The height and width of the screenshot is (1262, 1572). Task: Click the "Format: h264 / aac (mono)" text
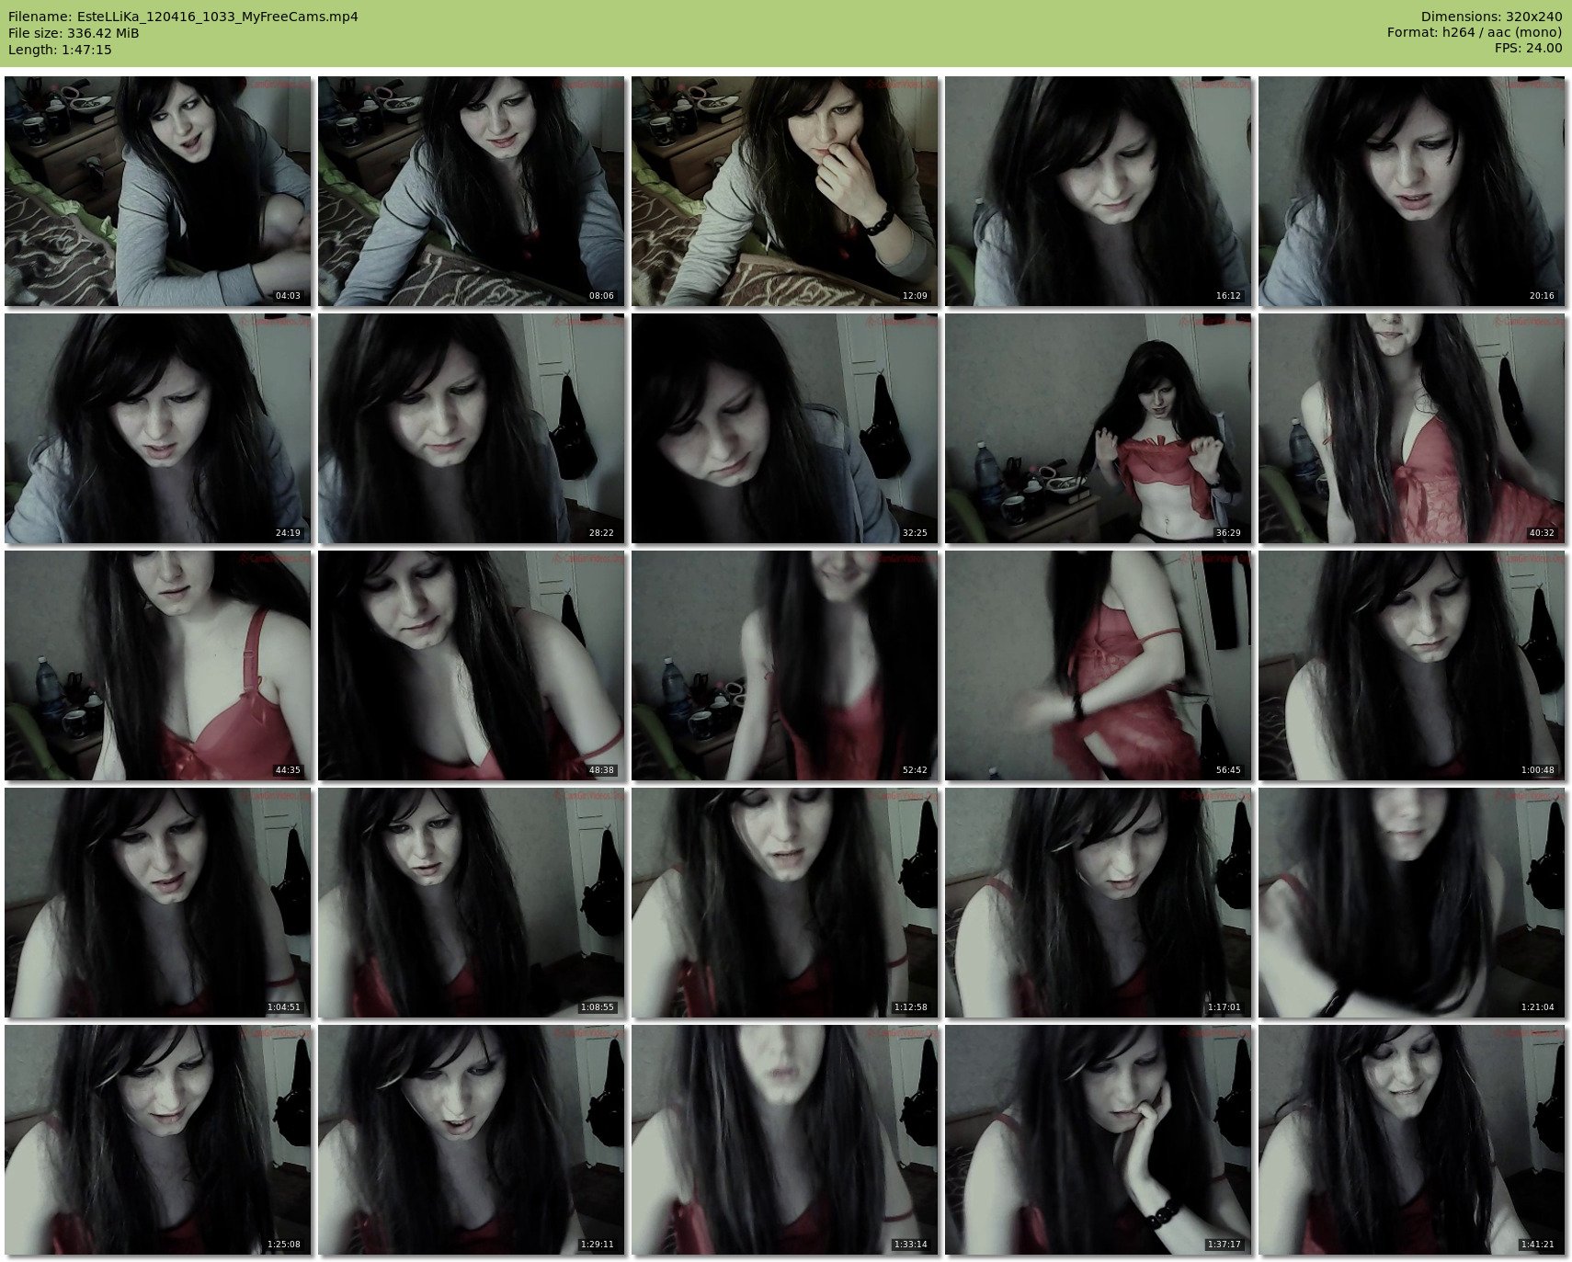point(1475,33)
